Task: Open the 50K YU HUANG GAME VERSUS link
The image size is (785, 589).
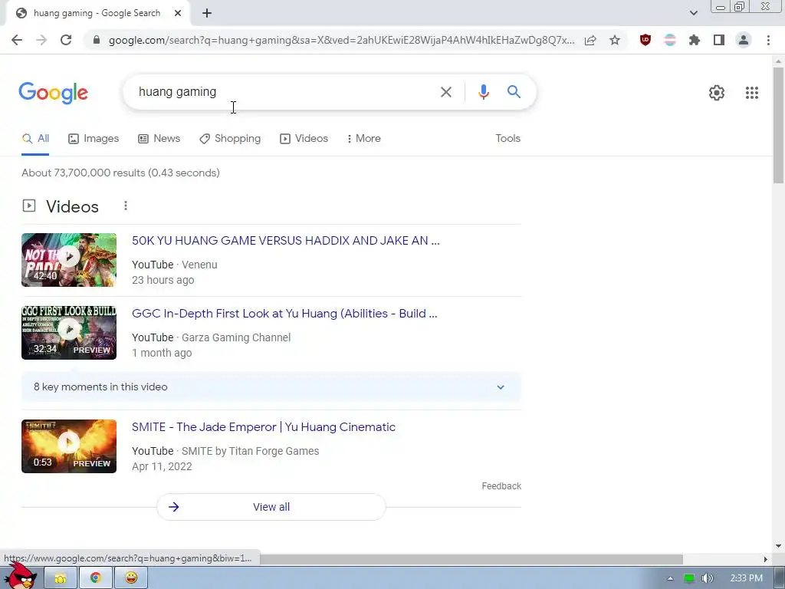Action: (x=286, y=241)
